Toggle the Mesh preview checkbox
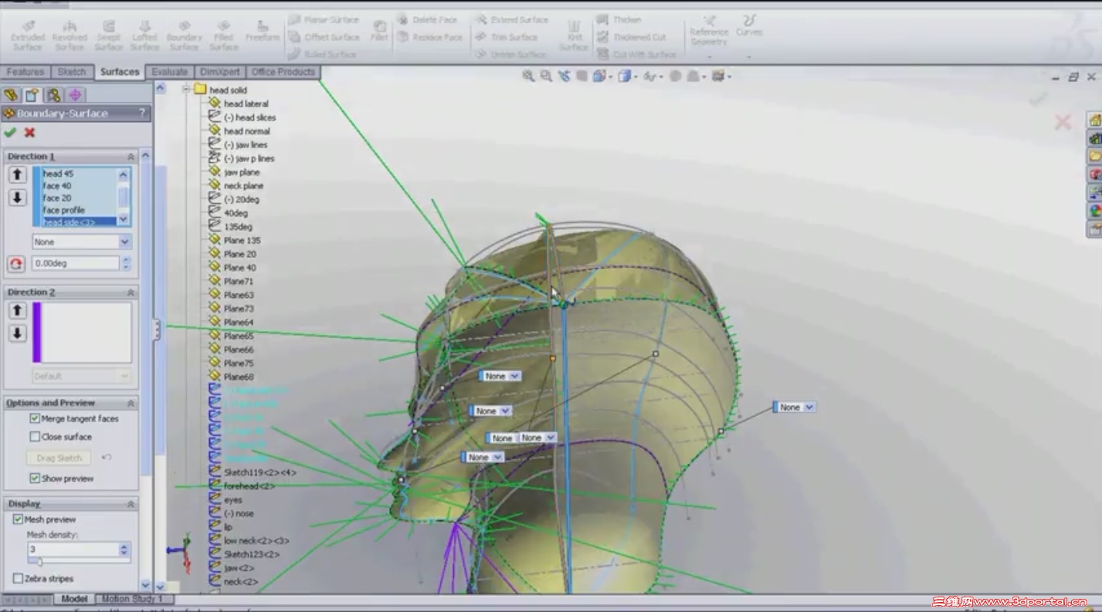Screen dimensions: 1102x612 18,519
